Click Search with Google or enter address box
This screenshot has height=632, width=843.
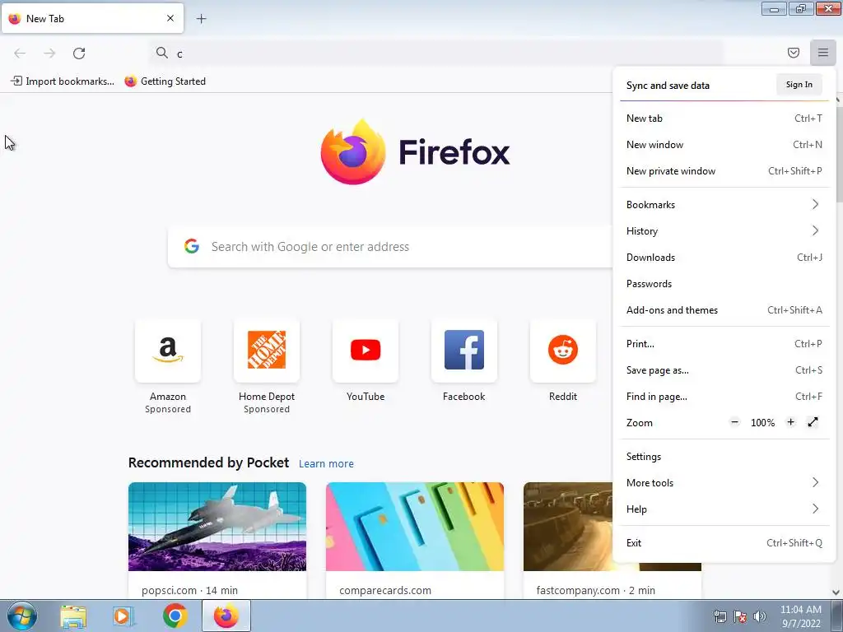click(x=390, y=246)
